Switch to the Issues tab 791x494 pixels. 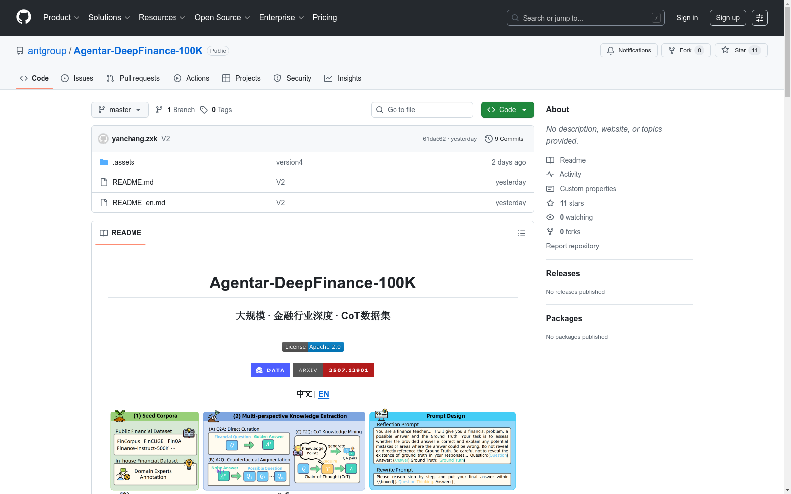[77, 78]
